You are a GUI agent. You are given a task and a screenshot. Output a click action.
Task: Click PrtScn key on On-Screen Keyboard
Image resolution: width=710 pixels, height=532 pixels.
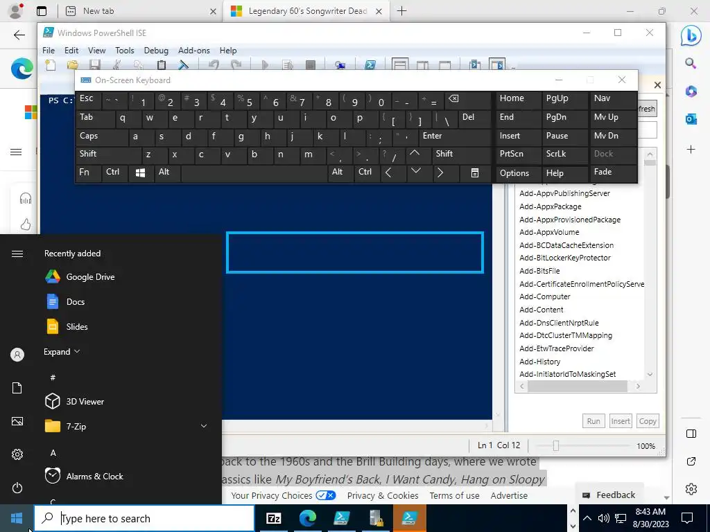[518, 154]
